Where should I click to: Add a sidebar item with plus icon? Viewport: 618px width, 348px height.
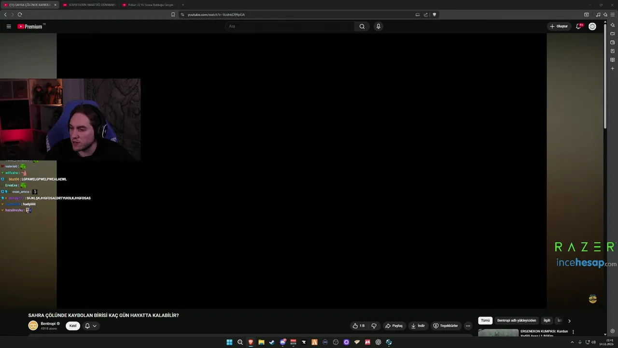pyautogui.click(x=613, y=69)
